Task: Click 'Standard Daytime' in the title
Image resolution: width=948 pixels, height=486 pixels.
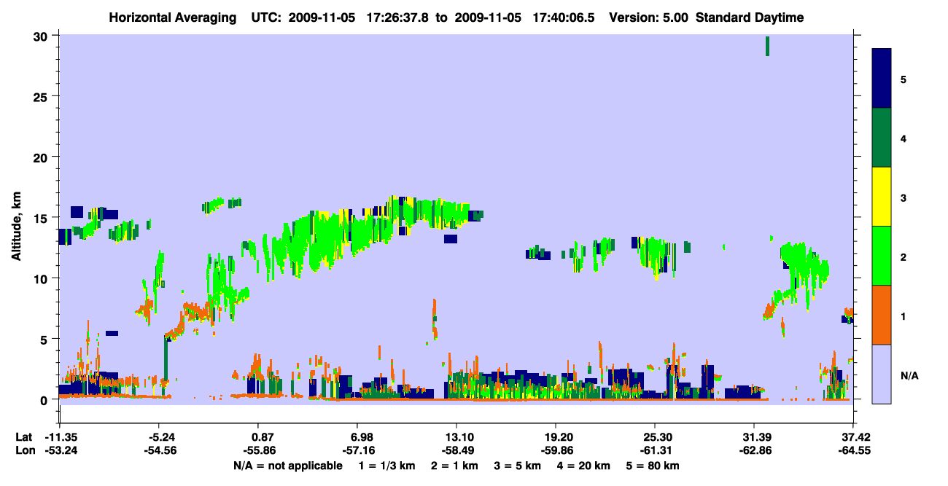Action: 750,17
